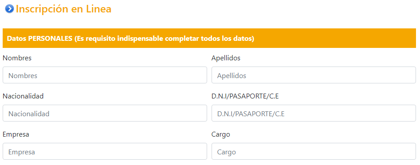Click the Inscripción en Linea heading
The image size is (420, 165).
click(x=64, y=9)
